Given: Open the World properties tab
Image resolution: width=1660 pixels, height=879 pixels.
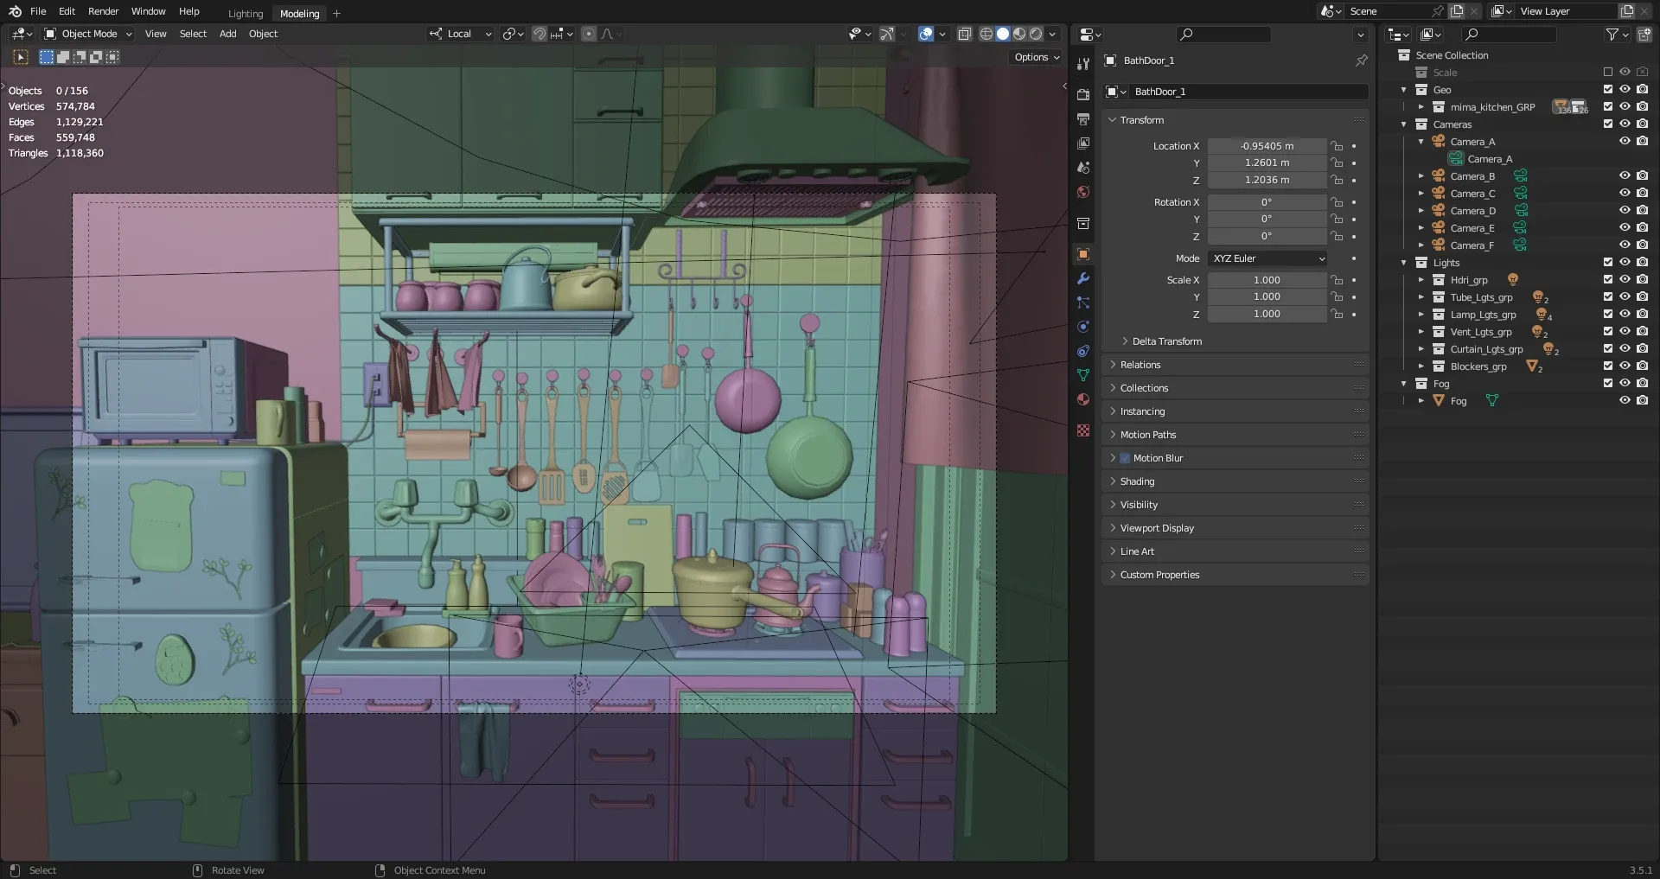Looking at the screenshot, I should 1083,192.
